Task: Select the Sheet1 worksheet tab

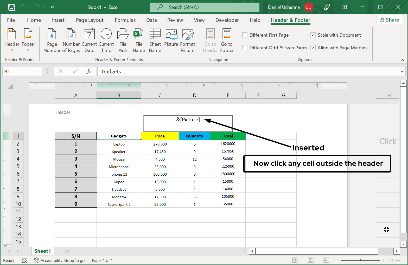Action: [x=42, y=251]
